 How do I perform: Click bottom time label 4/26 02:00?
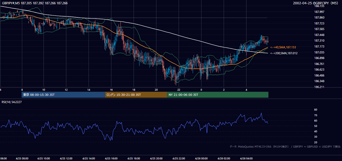224,158
